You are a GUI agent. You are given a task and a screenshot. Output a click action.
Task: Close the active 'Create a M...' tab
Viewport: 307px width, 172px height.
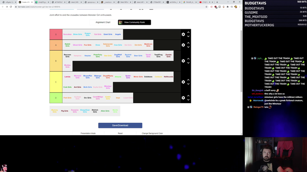32,2
